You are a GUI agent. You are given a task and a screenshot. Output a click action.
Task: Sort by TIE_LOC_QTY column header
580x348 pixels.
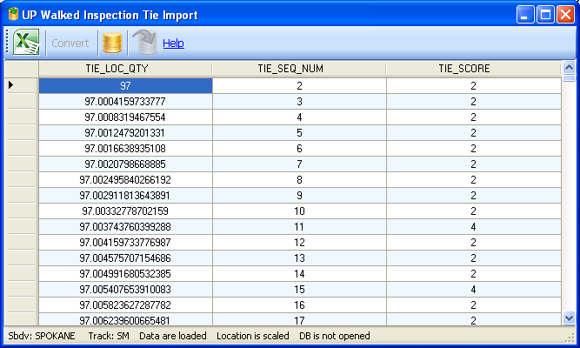coord(124,69)
